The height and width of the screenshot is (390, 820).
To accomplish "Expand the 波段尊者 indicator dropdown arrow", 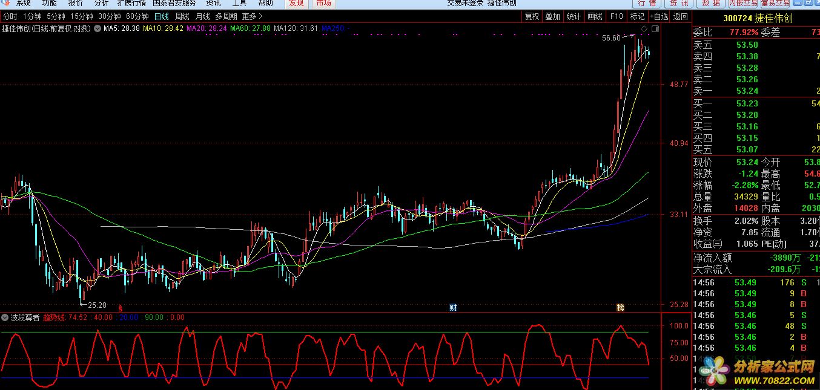I will click(5, 317).
